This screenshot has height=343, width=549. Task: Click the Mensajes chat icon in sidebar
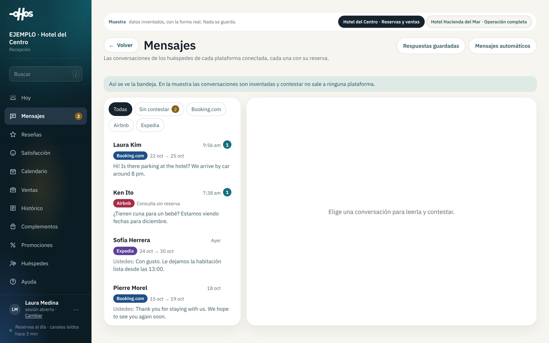[x=13, y=116]
